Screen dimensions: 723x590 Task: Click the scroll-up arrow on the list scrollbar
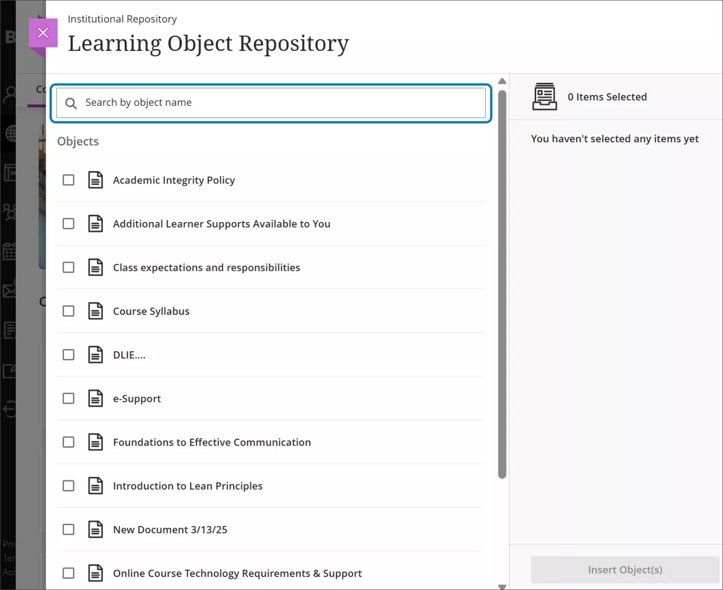point(502,81)
